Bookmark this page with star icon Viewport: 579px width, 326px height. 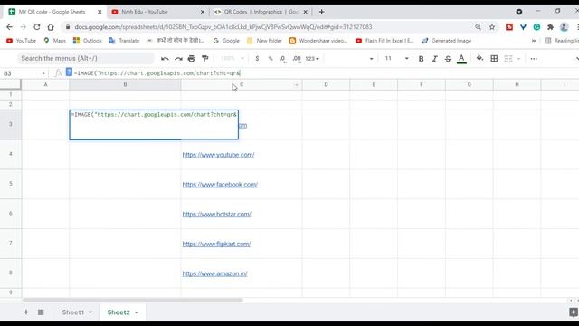(x=492, y=27)
